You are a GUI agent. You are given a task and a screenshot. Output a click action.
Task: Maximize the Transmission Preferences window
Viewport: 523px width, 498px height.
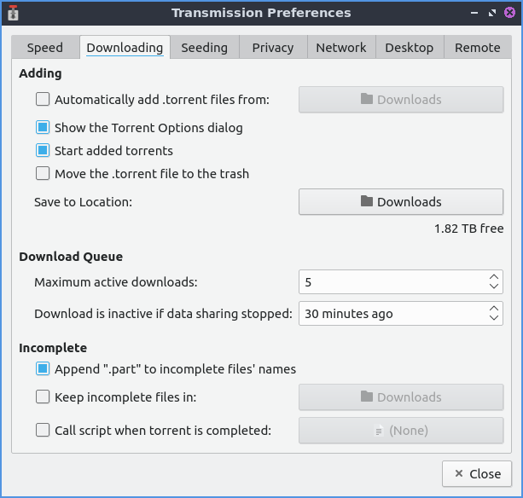(491, 14)
